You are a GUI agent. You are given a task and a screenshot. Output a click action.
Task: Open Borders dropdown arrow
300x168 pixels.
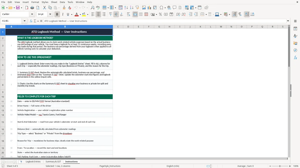click(x=206, y=14)
